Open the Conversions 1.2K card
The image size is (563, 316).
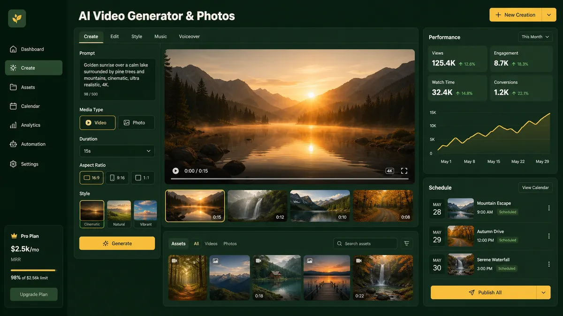[521, 88]
